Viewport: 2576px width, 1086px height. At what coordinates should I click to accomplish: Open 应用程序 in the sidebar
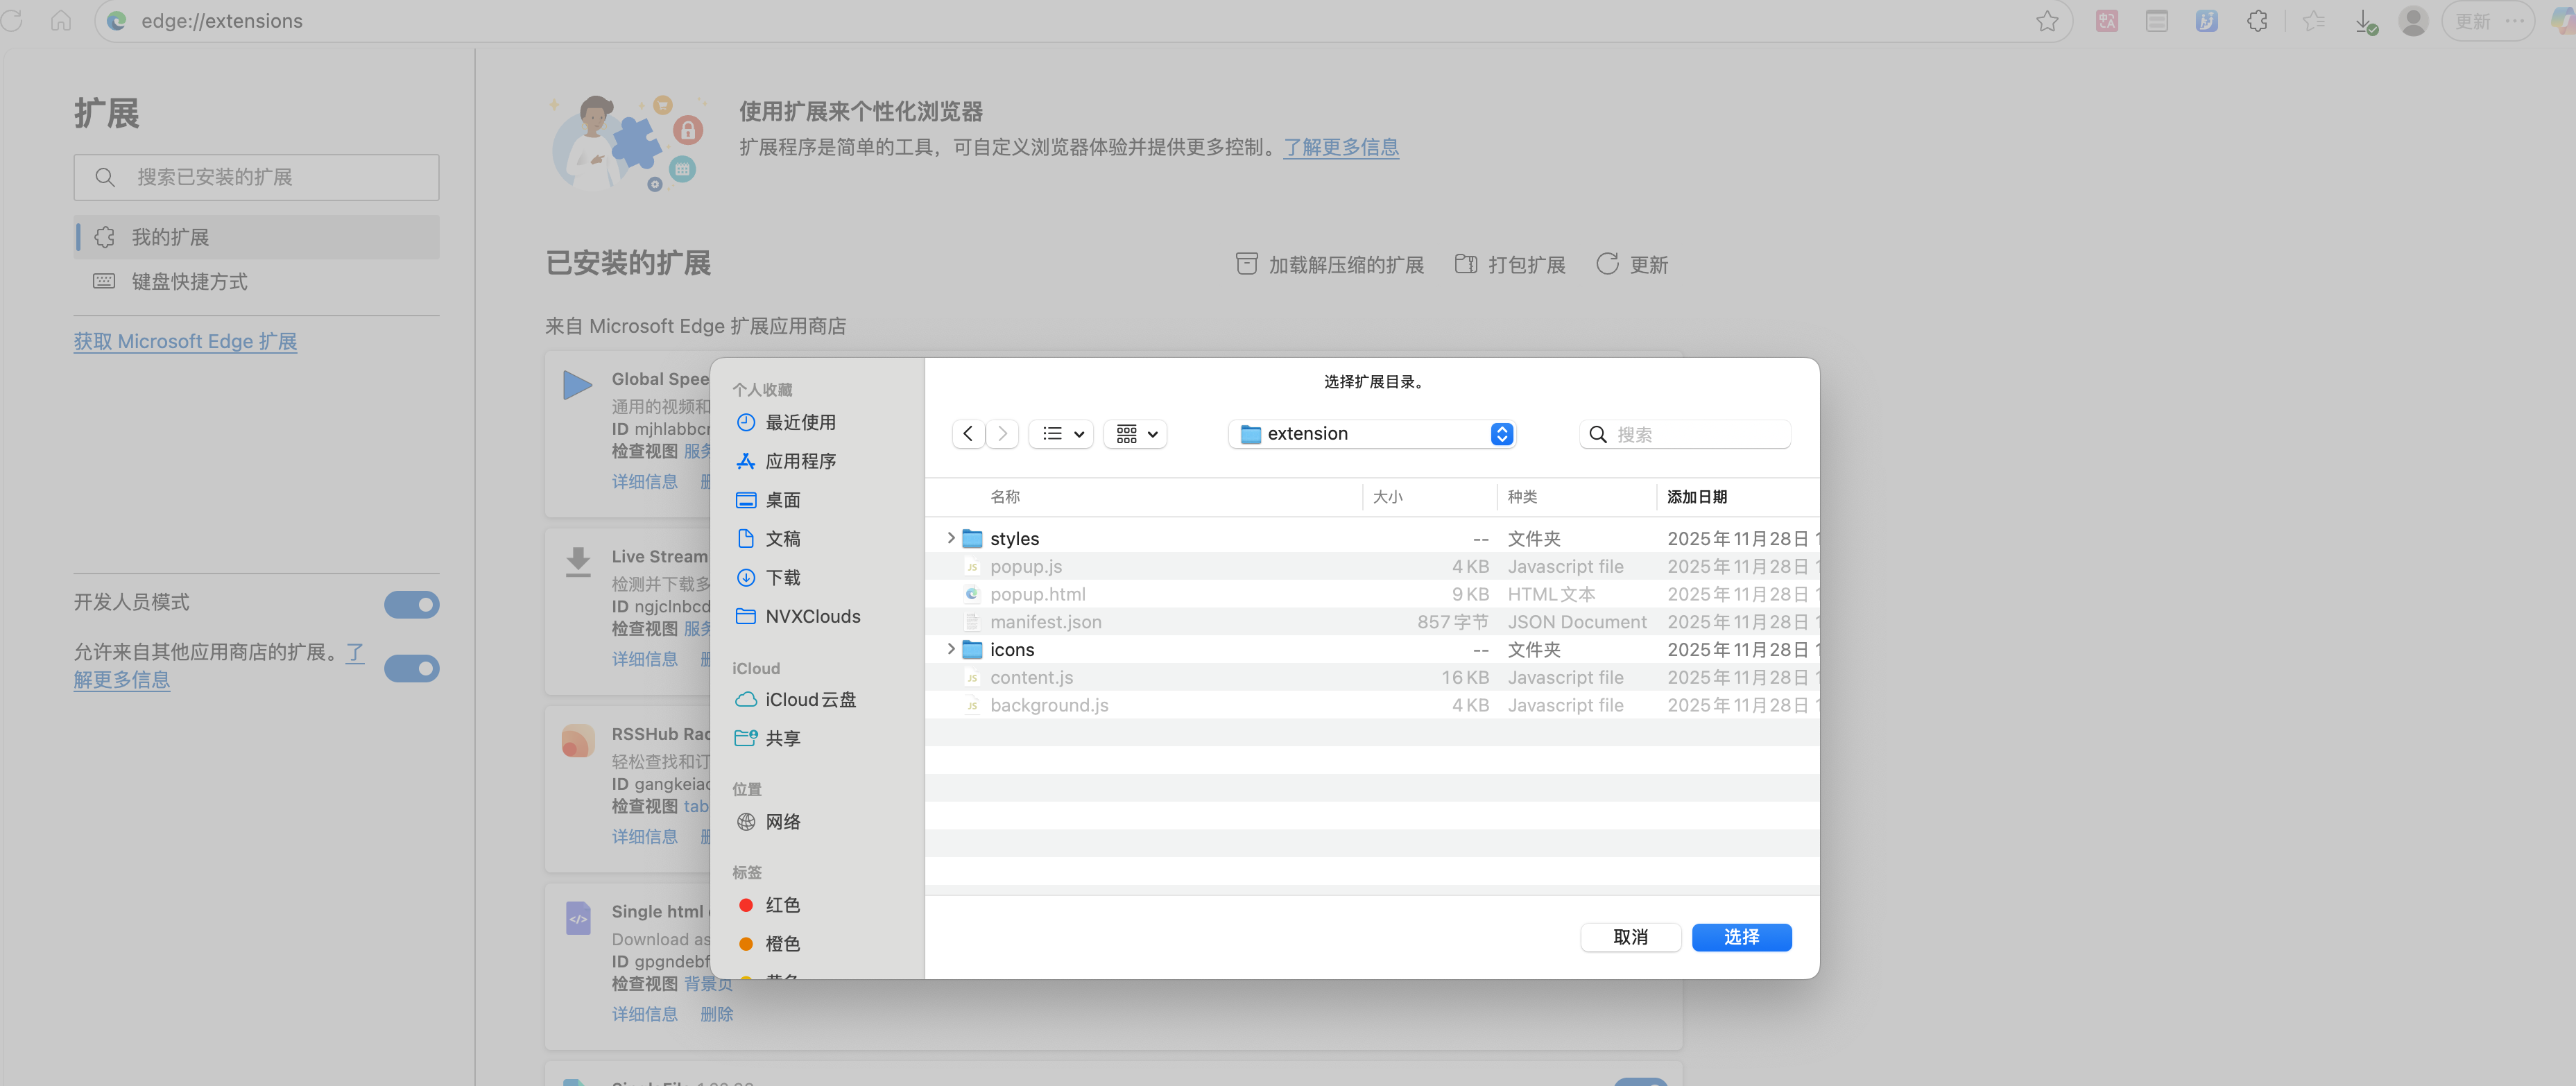coord(799,461)
